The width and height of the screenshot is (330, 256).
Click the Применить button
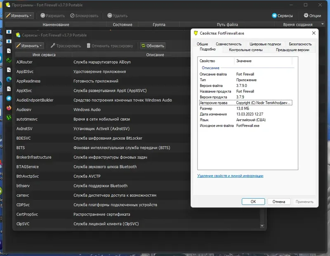tap(304, 202)
